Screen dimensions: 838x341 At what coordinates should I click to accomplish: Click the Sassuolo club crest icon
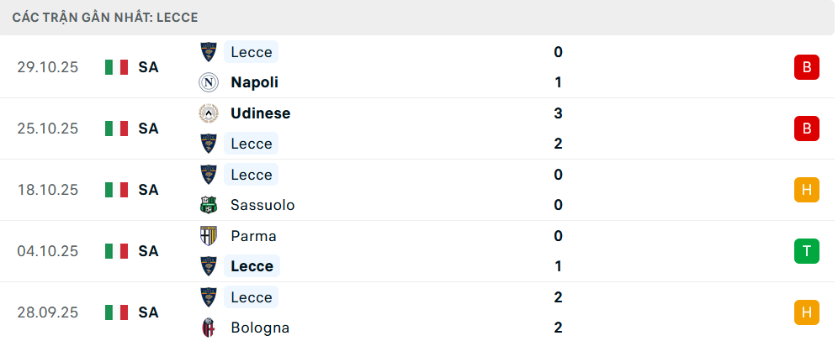[208, 205]
